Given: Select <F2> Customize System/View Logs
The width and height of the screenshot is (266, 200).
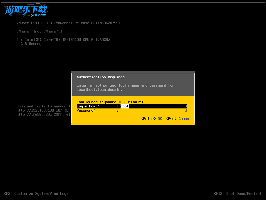Looking at the screenshot, I should tap(36, 193).
